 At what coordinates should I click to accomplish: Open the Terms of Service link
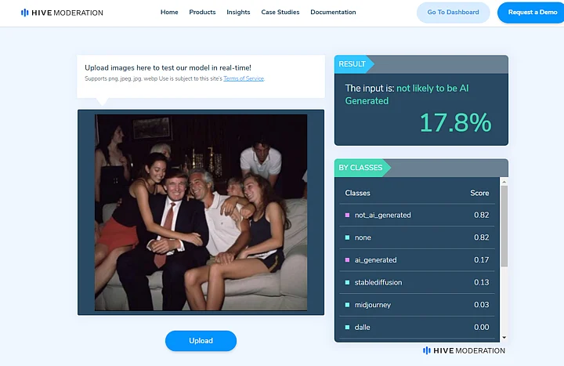[x=244, y=79]
